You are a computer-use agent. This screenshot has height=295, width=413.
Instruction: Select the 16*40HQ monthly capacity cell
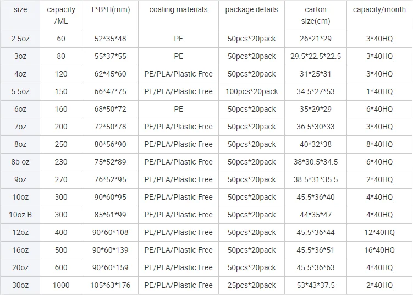coord(379,250)
